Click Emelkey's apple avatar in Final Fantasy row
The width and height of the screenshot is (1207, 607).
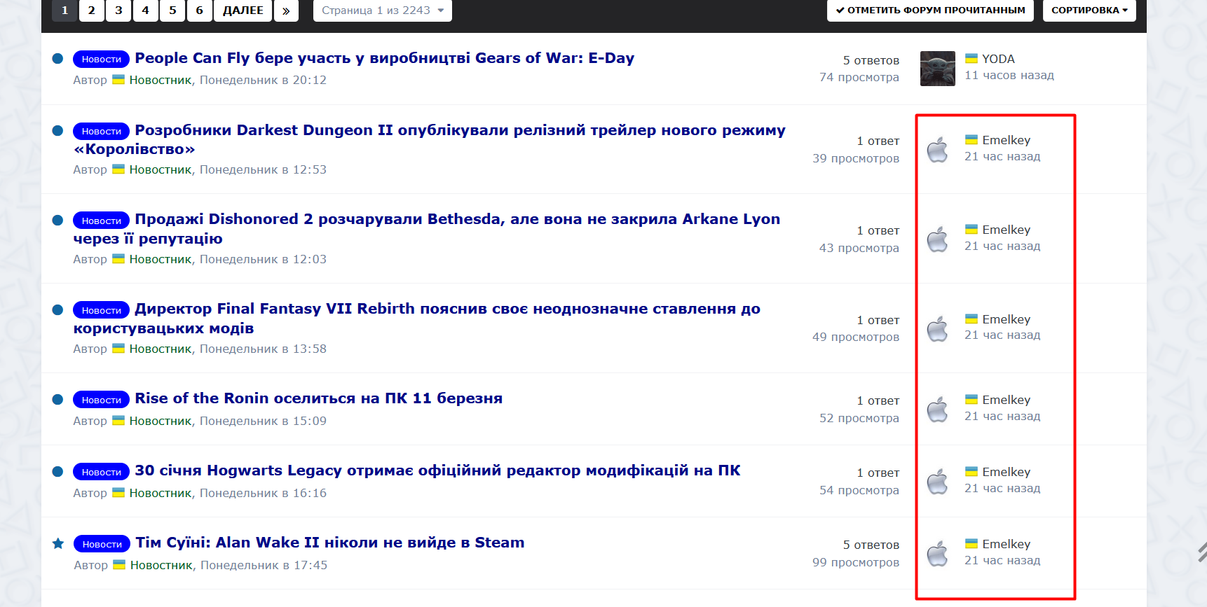(x=937, y=328)
